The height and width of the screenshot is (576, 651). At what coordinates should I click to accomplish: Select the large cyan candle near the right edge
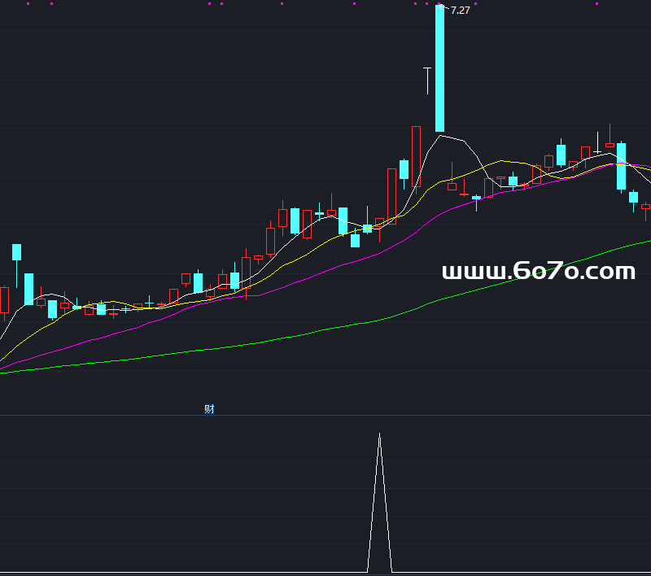click(621, 166)
